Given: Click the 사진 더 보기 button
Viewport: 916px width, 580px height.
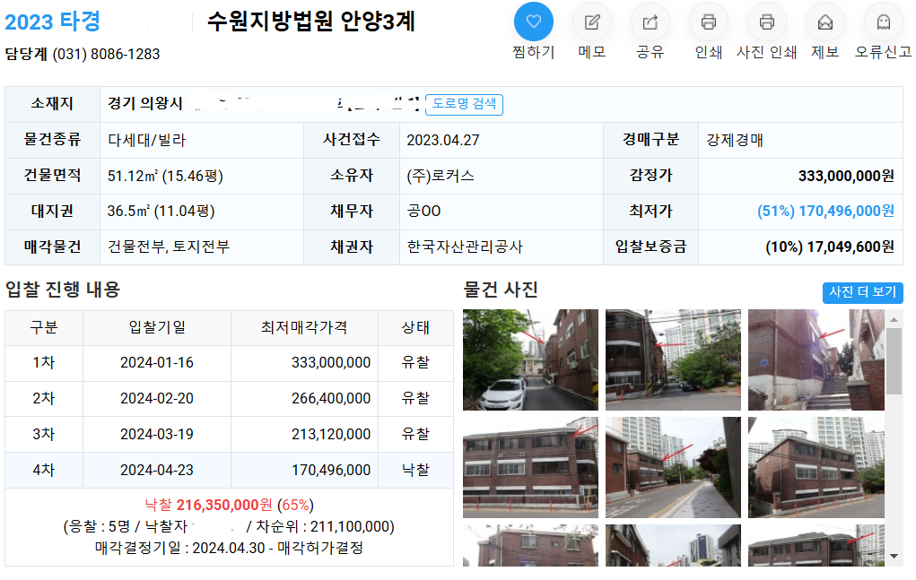Looking at the screenshot, I should [x=863, y=291].
